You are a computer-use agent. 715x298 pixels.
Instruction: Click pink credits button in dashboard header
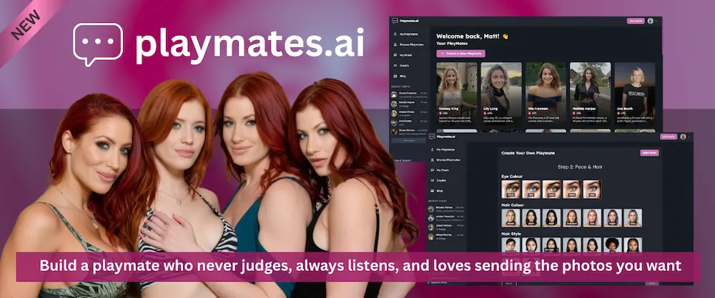pos(636,21)
